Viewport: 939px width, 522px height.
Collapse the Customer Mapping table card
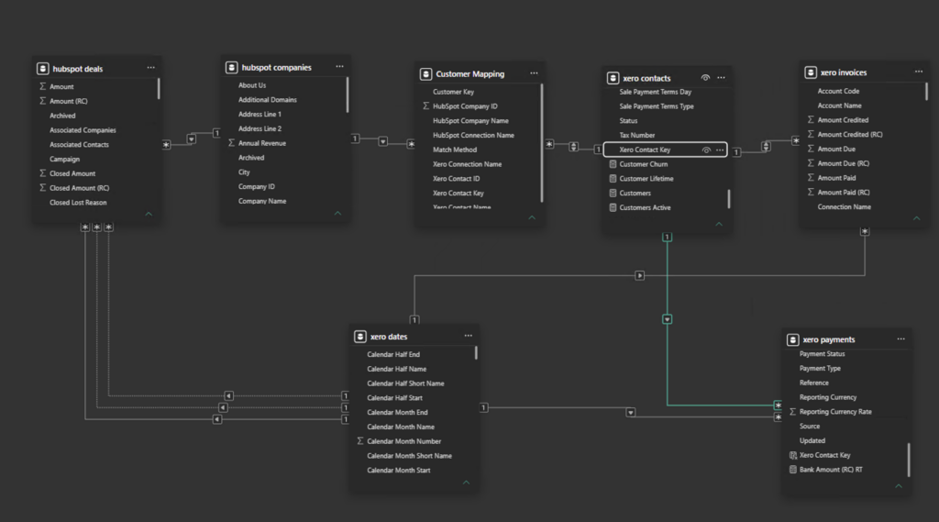(x=532, y=217)
